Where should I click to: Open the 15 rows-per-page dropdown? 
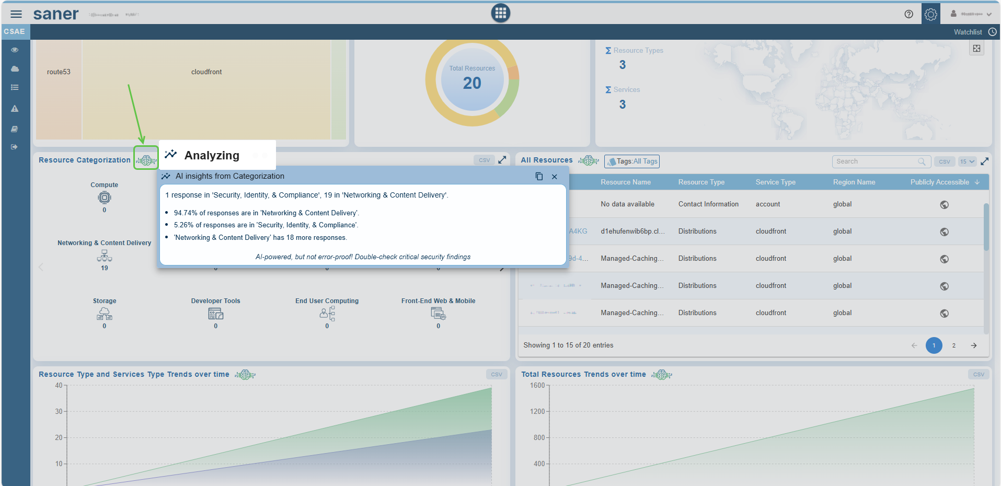coord(967,161)
